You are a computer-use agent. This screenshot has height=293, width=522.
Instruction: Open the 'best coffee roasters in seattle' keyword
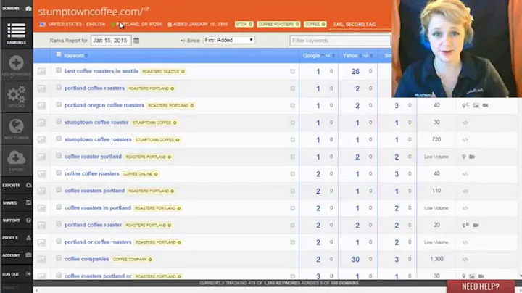click(101, 71)
